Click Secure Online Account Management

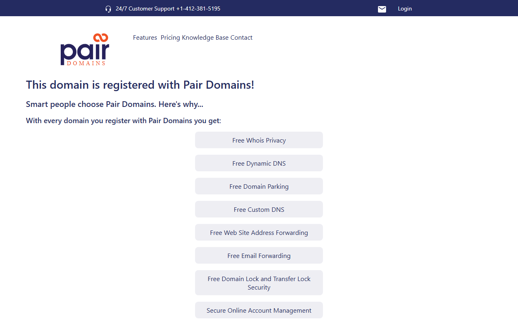click(259, 310)
